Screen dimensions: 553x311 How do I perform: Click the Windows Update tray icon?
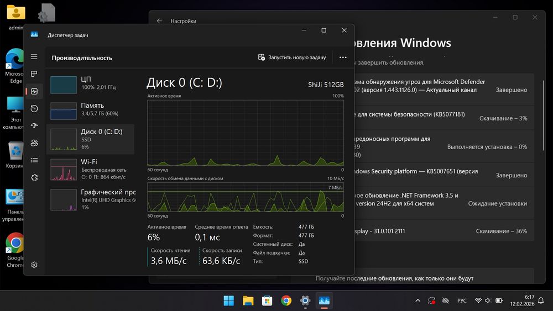pos(431,301)
